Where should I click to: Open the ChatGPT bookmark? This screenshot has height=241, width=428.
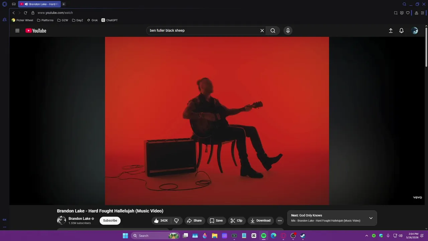pos(110,20)
